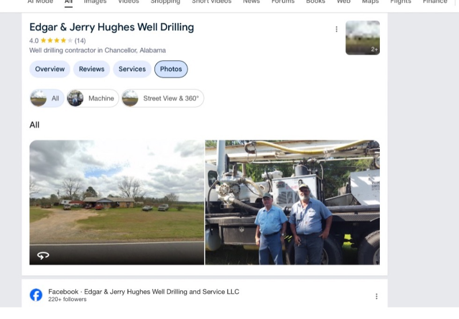The image size is (459, 319).
Task: Click the 220+ followers text
Action: (67, 299)
